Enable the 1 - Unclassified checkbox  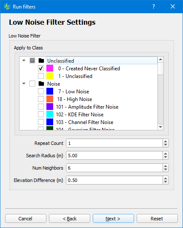coord(41,76)
